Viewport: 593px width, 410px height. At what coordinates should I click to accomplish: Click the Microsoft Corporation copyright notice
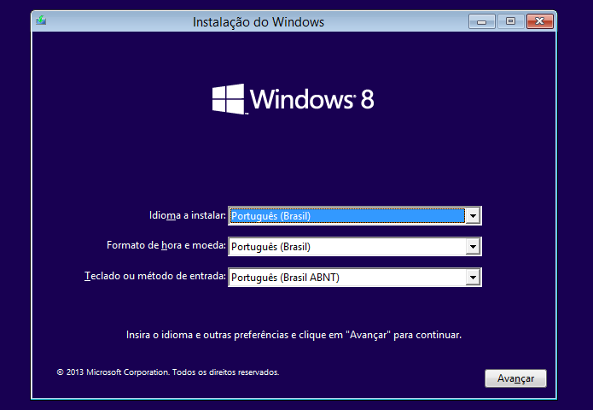tap(168, 372)
